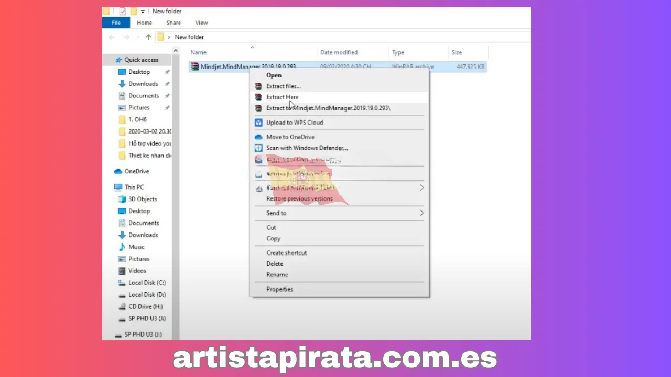Open Documents listed under This PC
This screenshot has height=377, width=671.
click(144, 224)
